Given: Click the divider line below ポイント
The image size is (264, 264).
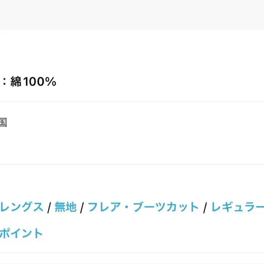Looking at the screenshot, I should [x=132, y=253].
